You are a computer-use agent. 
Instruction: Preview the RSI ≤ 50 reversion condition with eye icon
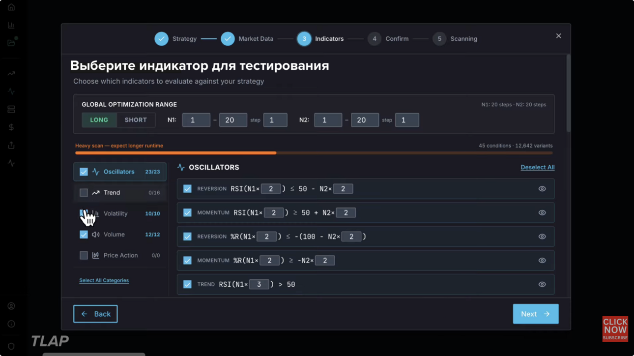click(x=542, y=189)
